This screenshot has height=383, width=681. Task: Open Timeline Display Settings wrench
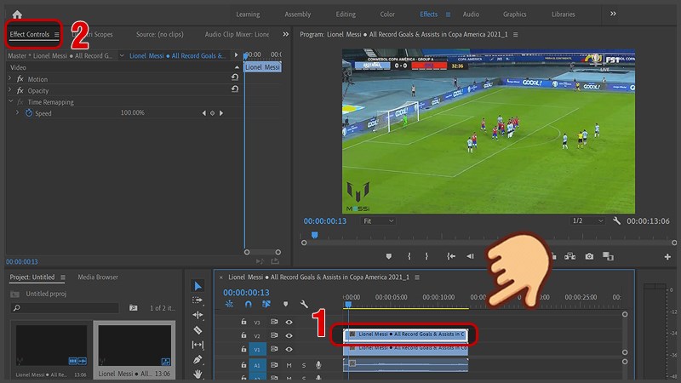point(304,305)
